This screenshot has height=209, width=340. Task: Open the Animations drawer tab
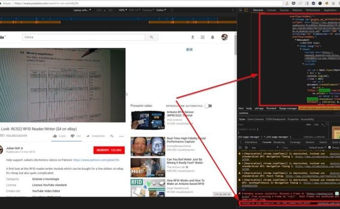click(251, 142)
